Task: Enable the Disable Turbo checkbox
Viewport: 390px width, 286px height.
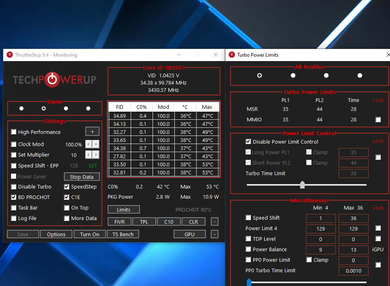Action: (14, 187)
